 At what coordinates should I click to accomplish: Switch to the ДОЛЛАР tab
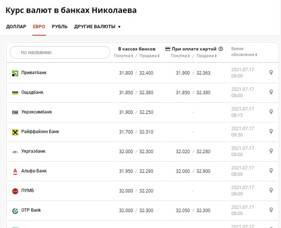pyautogui.click(x=16, y=27)
